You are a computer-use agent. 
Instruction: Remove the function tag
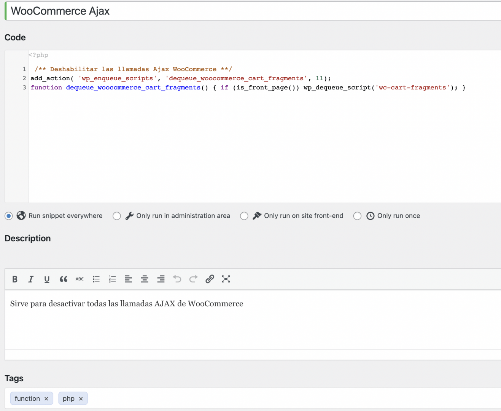(x=46, y=399)
